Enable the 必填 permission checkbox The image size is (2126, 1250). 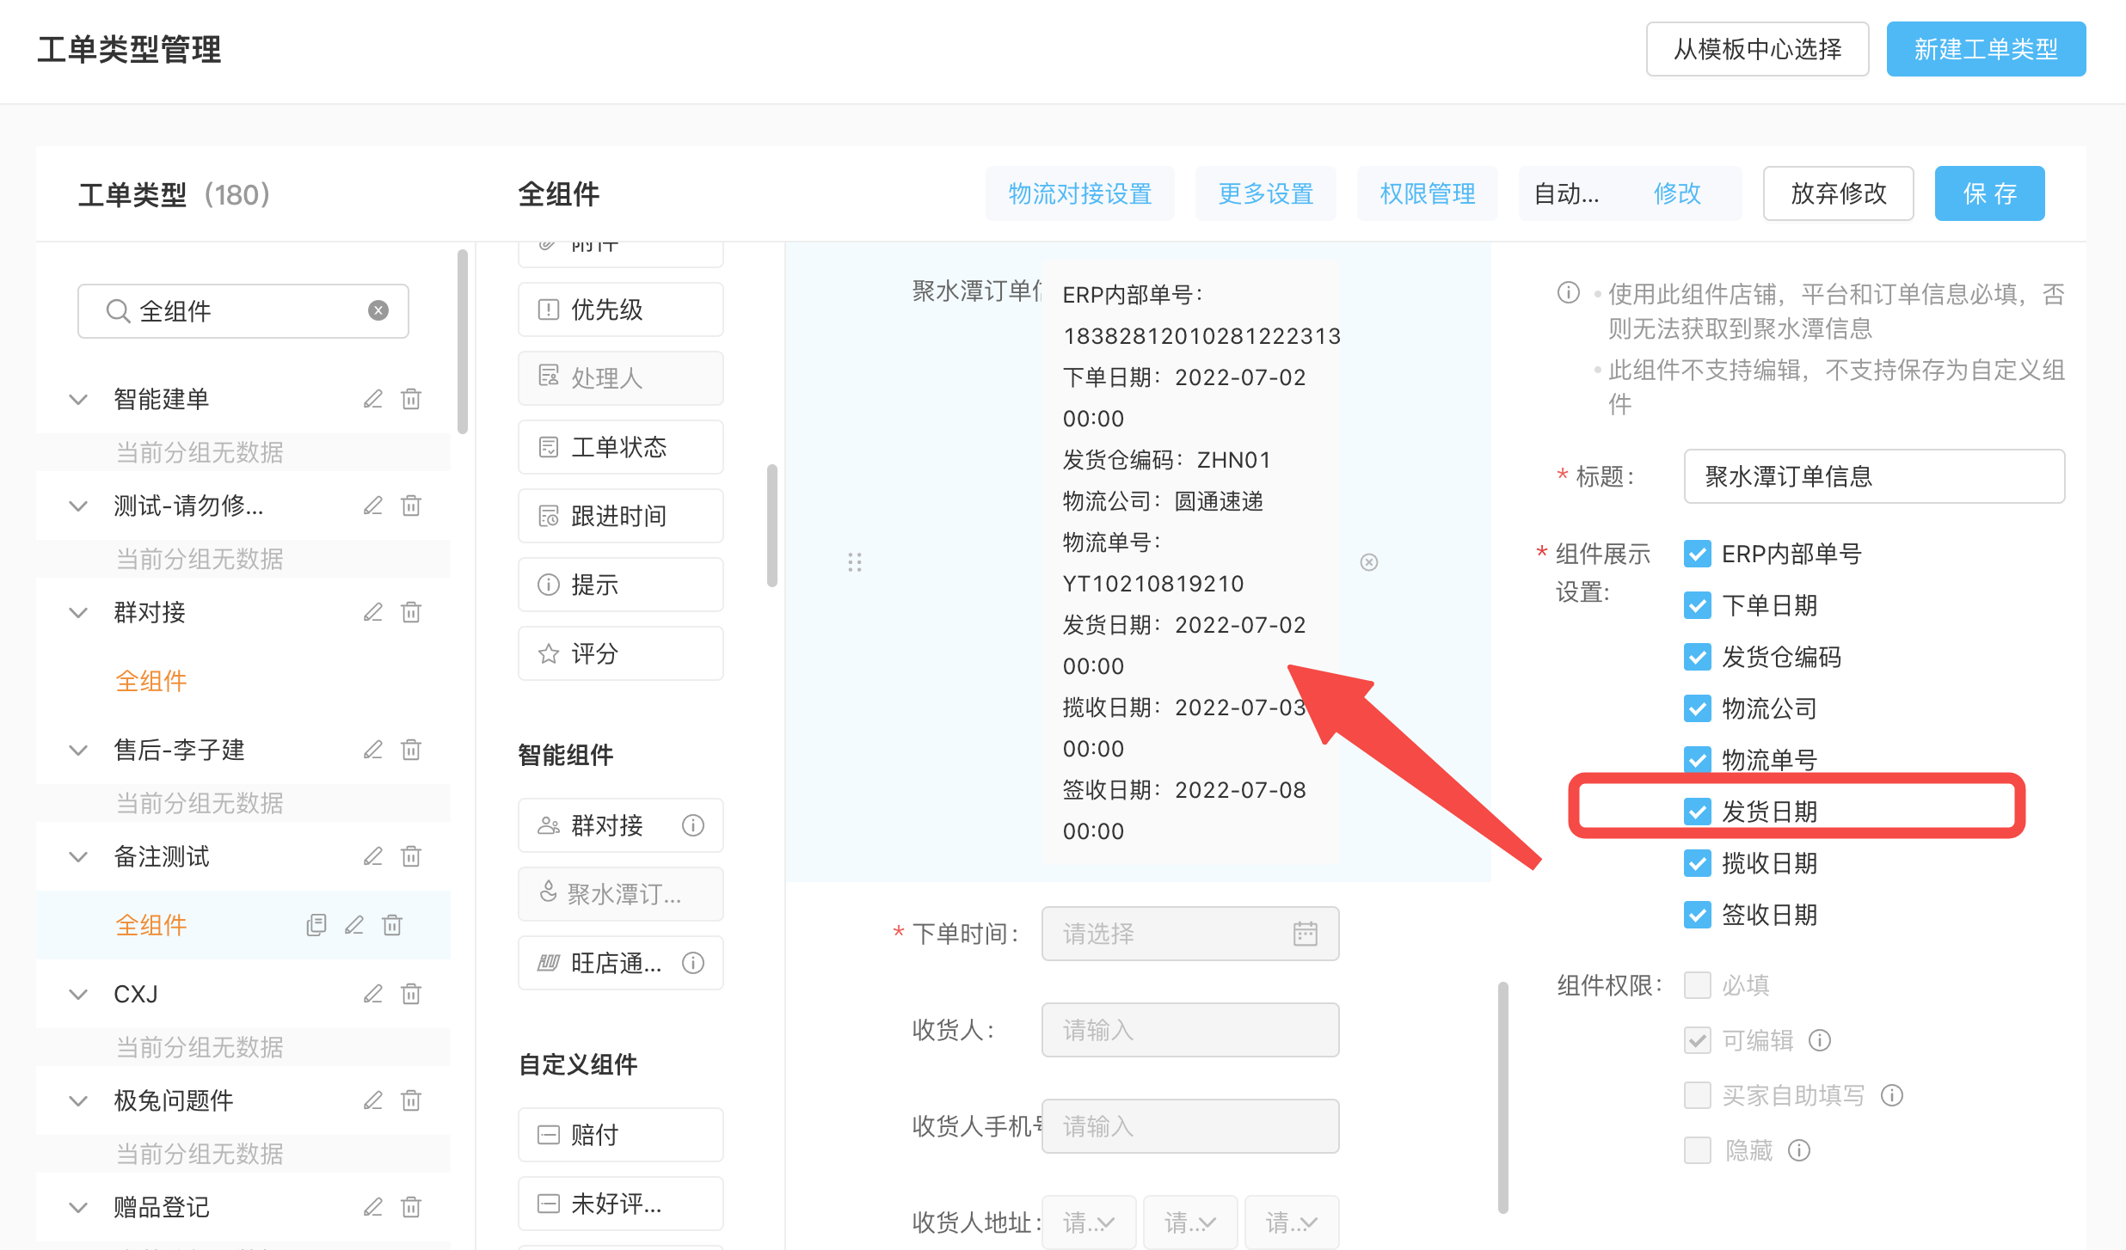1698,985
